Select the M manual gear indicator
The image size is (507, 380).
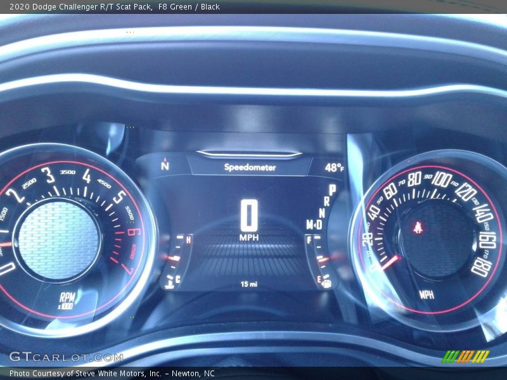click(310, 225)
